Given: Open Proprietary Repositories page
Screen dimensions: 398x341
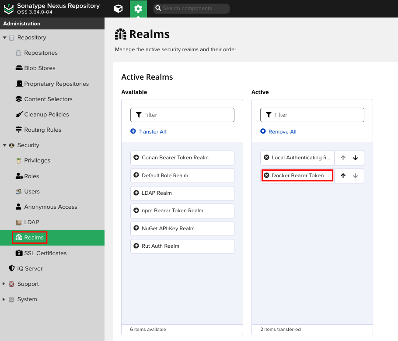Looking at the screenshot, I should pos(56,84).
